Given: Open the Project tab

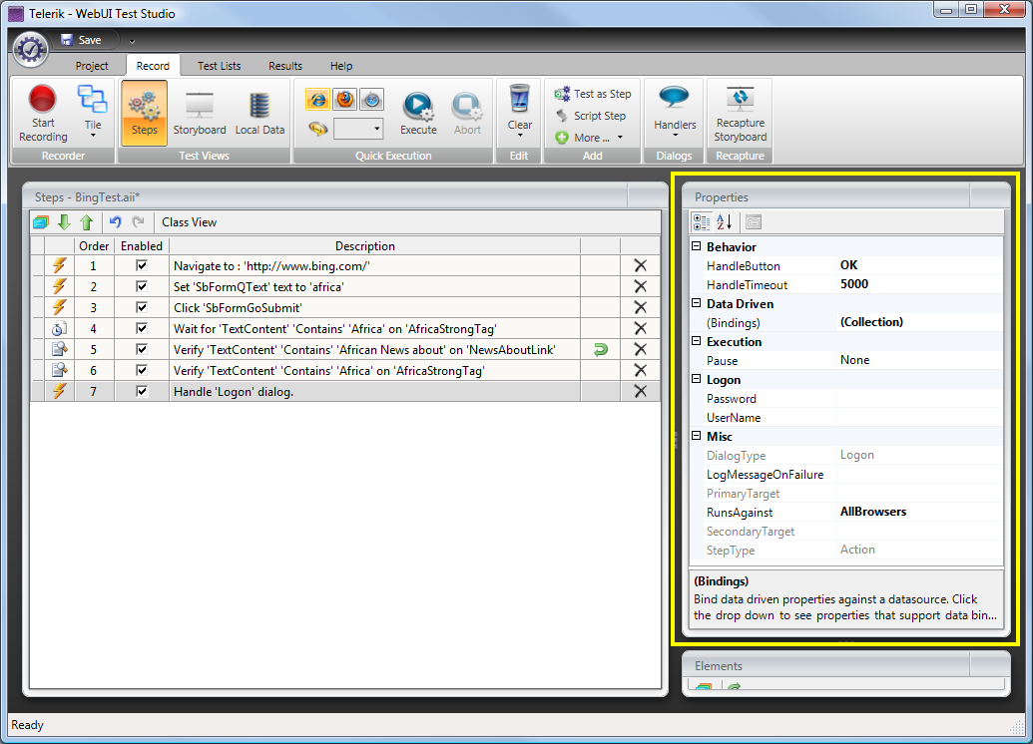Looking at the screenshot, I should point(92,66).
